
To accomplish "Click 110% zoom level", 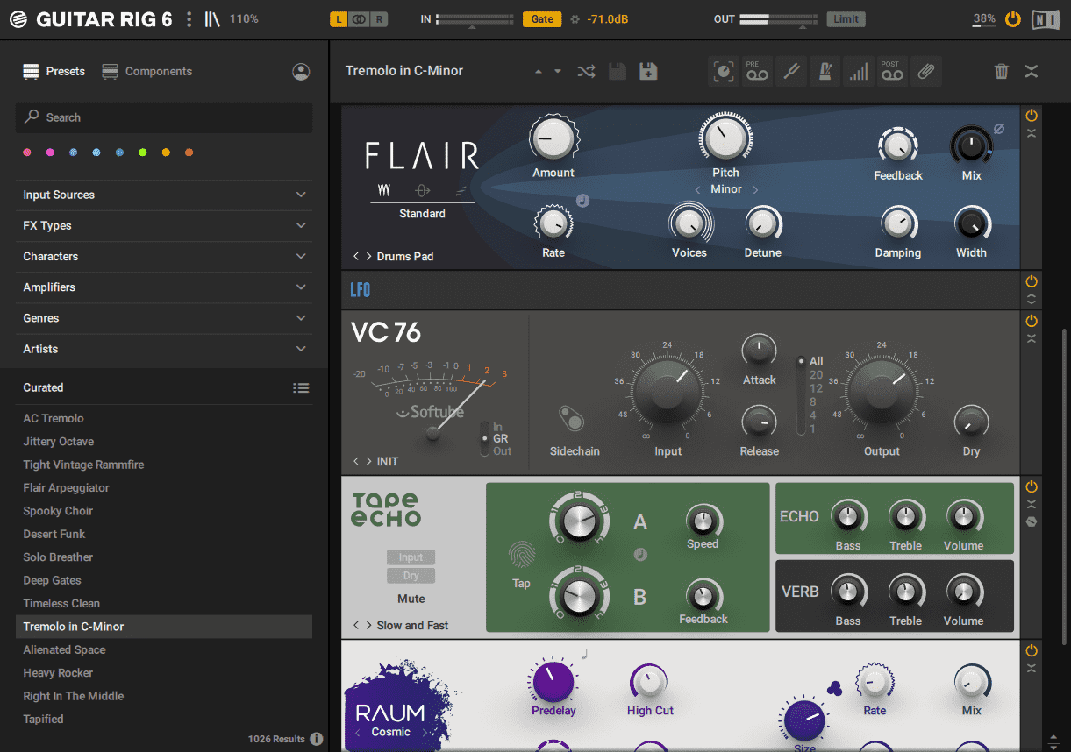I will 244,18.
